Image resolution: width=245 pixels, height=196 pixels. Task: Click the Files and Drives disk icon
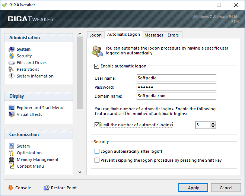coord(12,63)
